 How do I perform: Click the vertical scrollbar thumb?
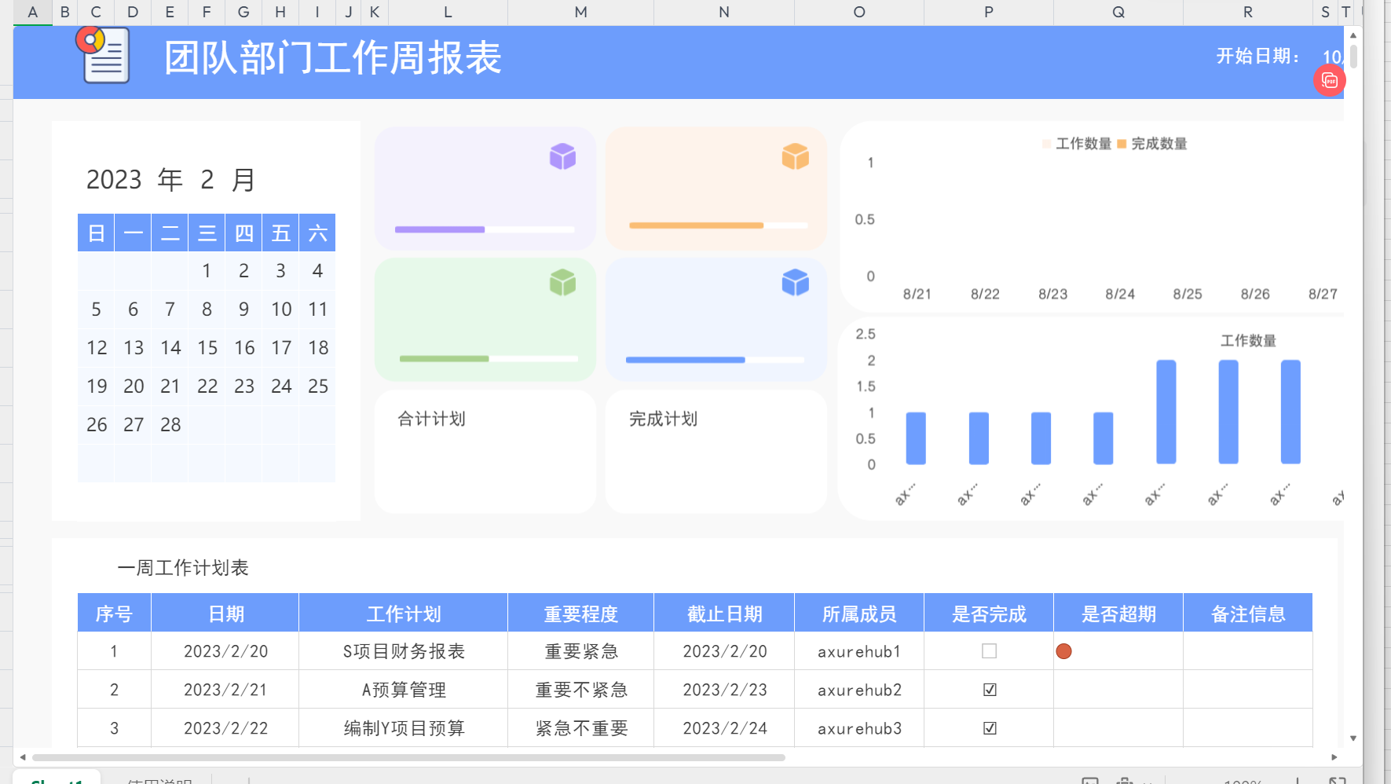pos(1353,56)
